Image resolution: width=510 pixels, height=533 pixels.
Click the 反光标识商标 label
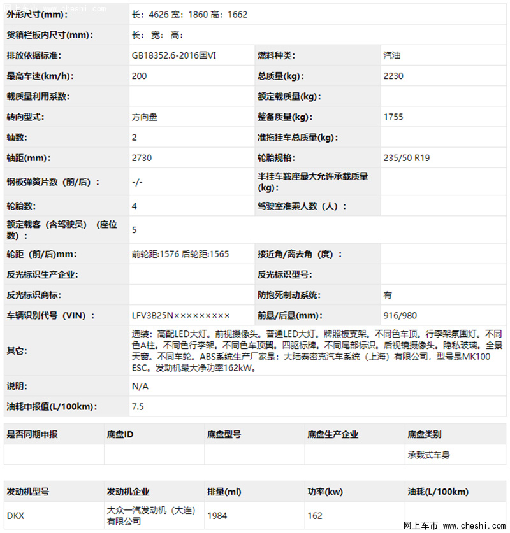[x=34, y=295]
